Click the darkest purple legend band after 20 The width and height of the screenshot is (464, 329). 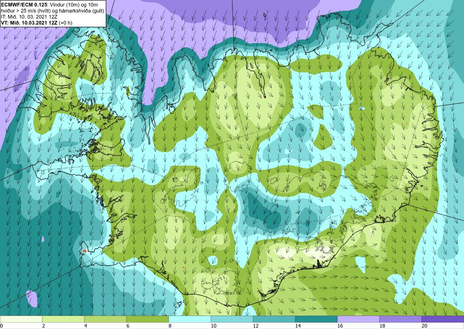coord(443,319)
